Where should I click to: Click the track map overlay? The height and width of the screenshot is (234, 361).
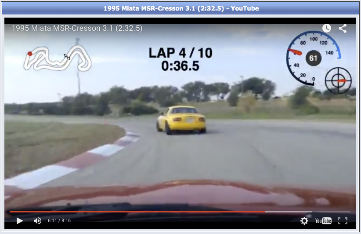pyautogui.click(x=58, y=58)
